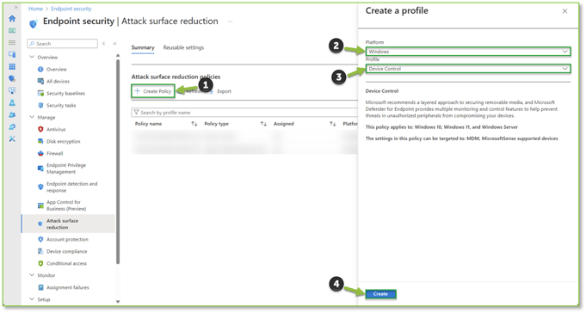This screenshot has height=313, width=586.
Task: Click the Conditional access shield icon
Action: point(40,263)
